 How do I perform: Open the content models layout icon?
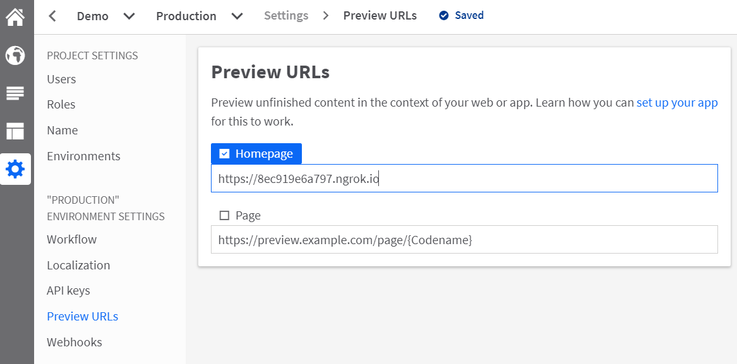pyautogui.click(x=15, y=131)
